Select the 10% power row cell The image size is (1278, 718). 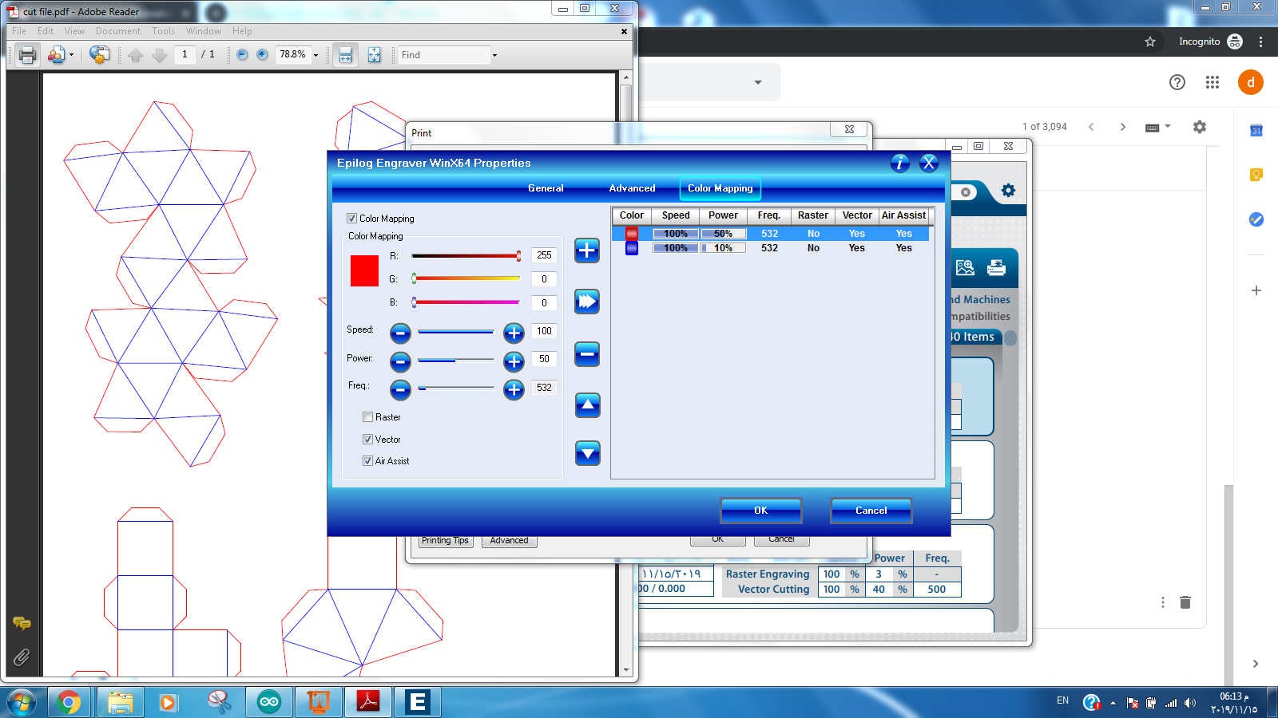(x=724, y=248)
